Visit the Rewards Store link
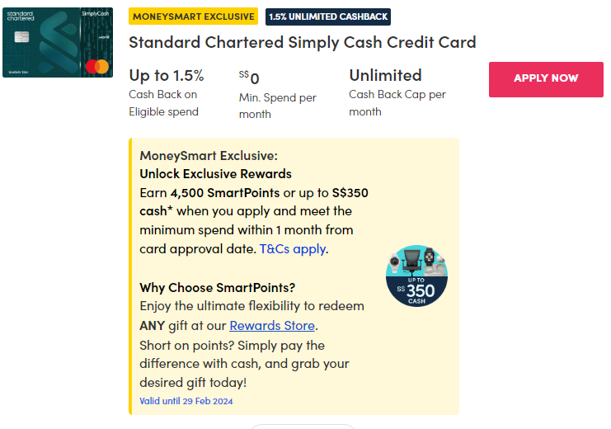The width and height of the screenshot is (611, 429). click(272, 325)
